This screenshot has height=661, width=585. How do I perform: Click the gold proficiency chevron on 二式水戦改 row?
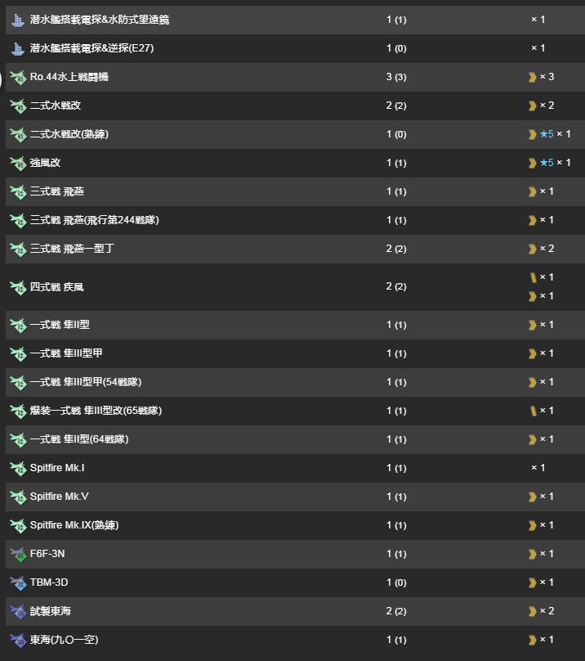[x=533, y=106]
